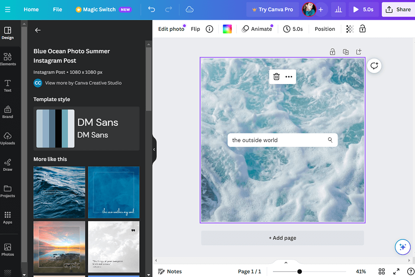The height and width of the screenshot is (277, 415).
Task: Open the more options ellipsis menu
Action: (289, 77)
